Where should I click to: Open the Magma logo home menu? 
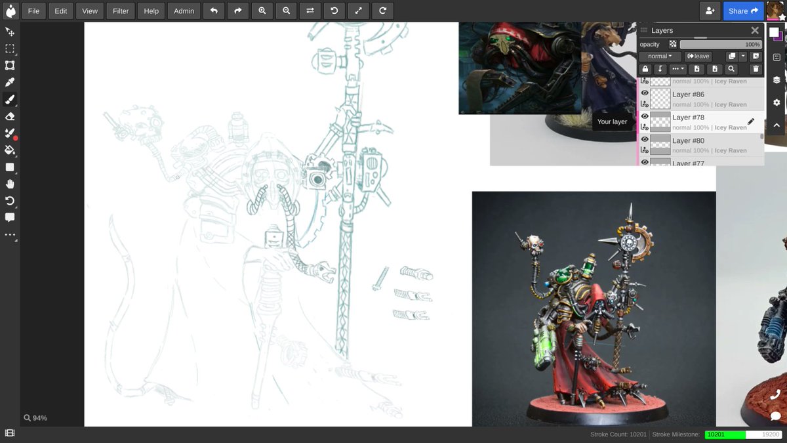point(10,11)
